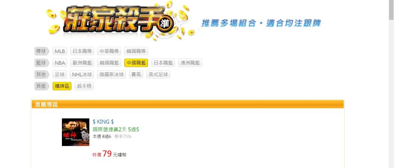This screenshot has height=168, width=405.
Task: Select the MLB baseball filter
Action: [x=60, y=51]
